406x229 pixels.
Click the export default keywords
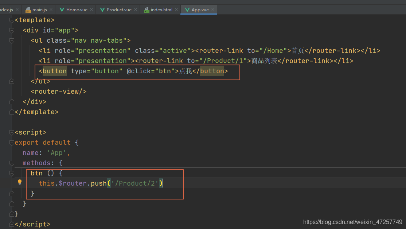coord(43,143)
